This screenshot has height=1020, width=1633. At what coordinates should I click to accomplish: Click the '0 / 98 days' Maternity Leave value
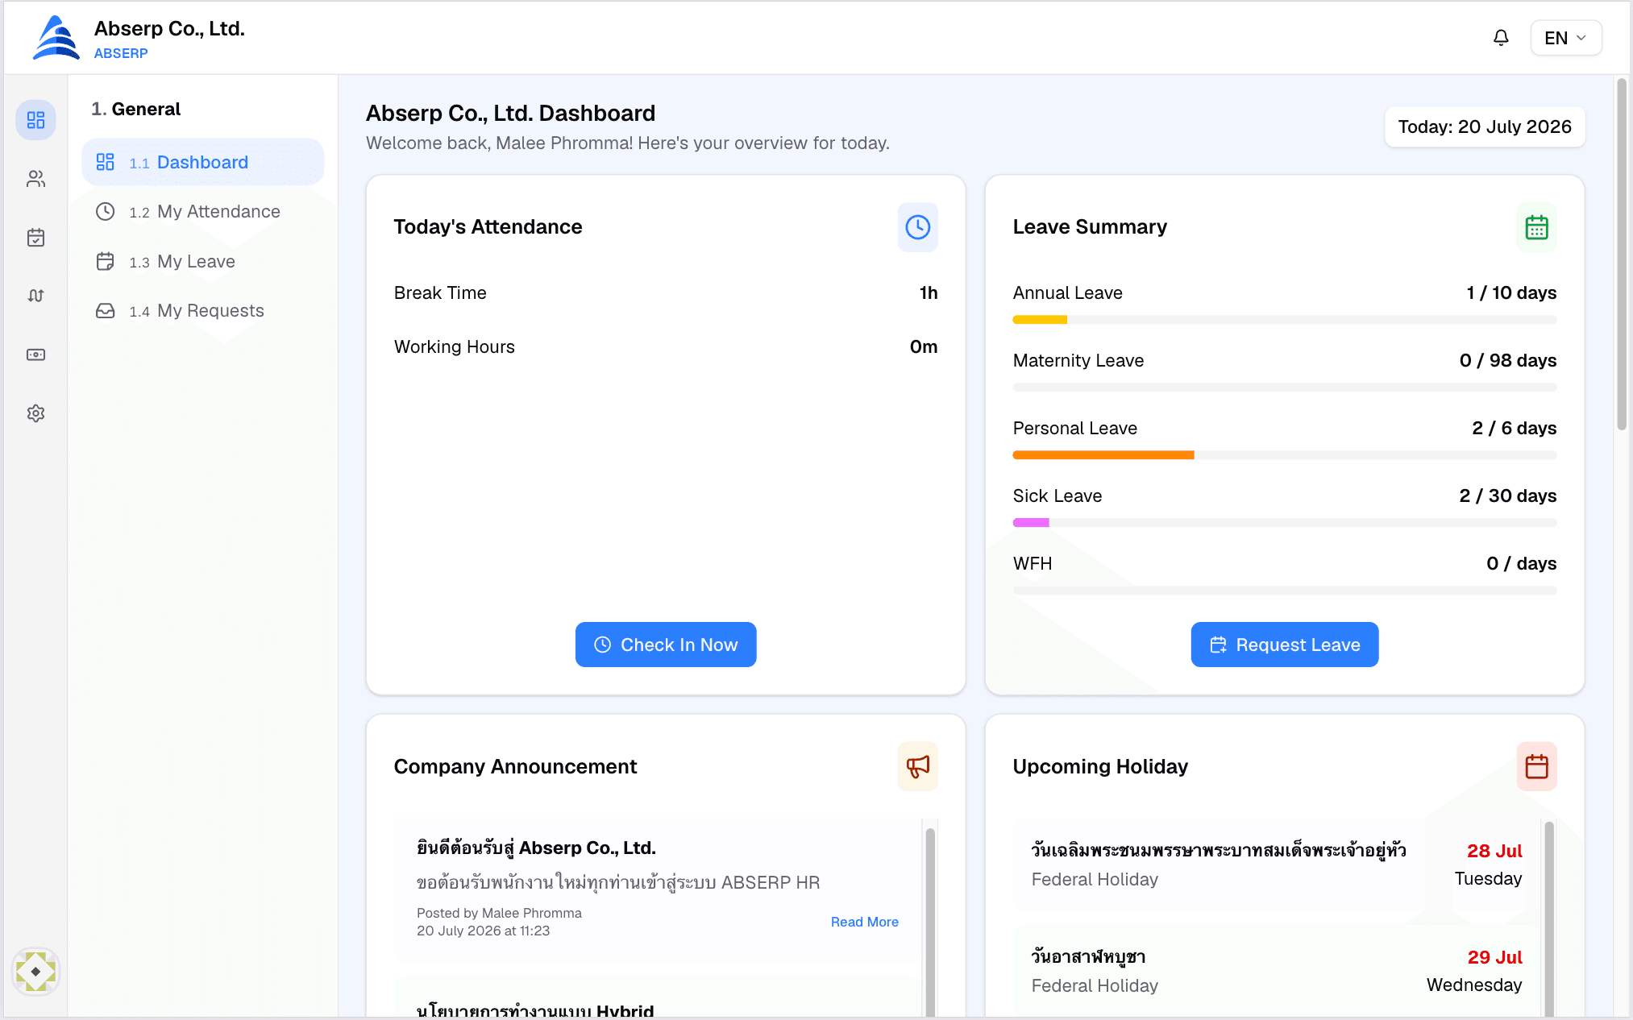coord(1507,360)
